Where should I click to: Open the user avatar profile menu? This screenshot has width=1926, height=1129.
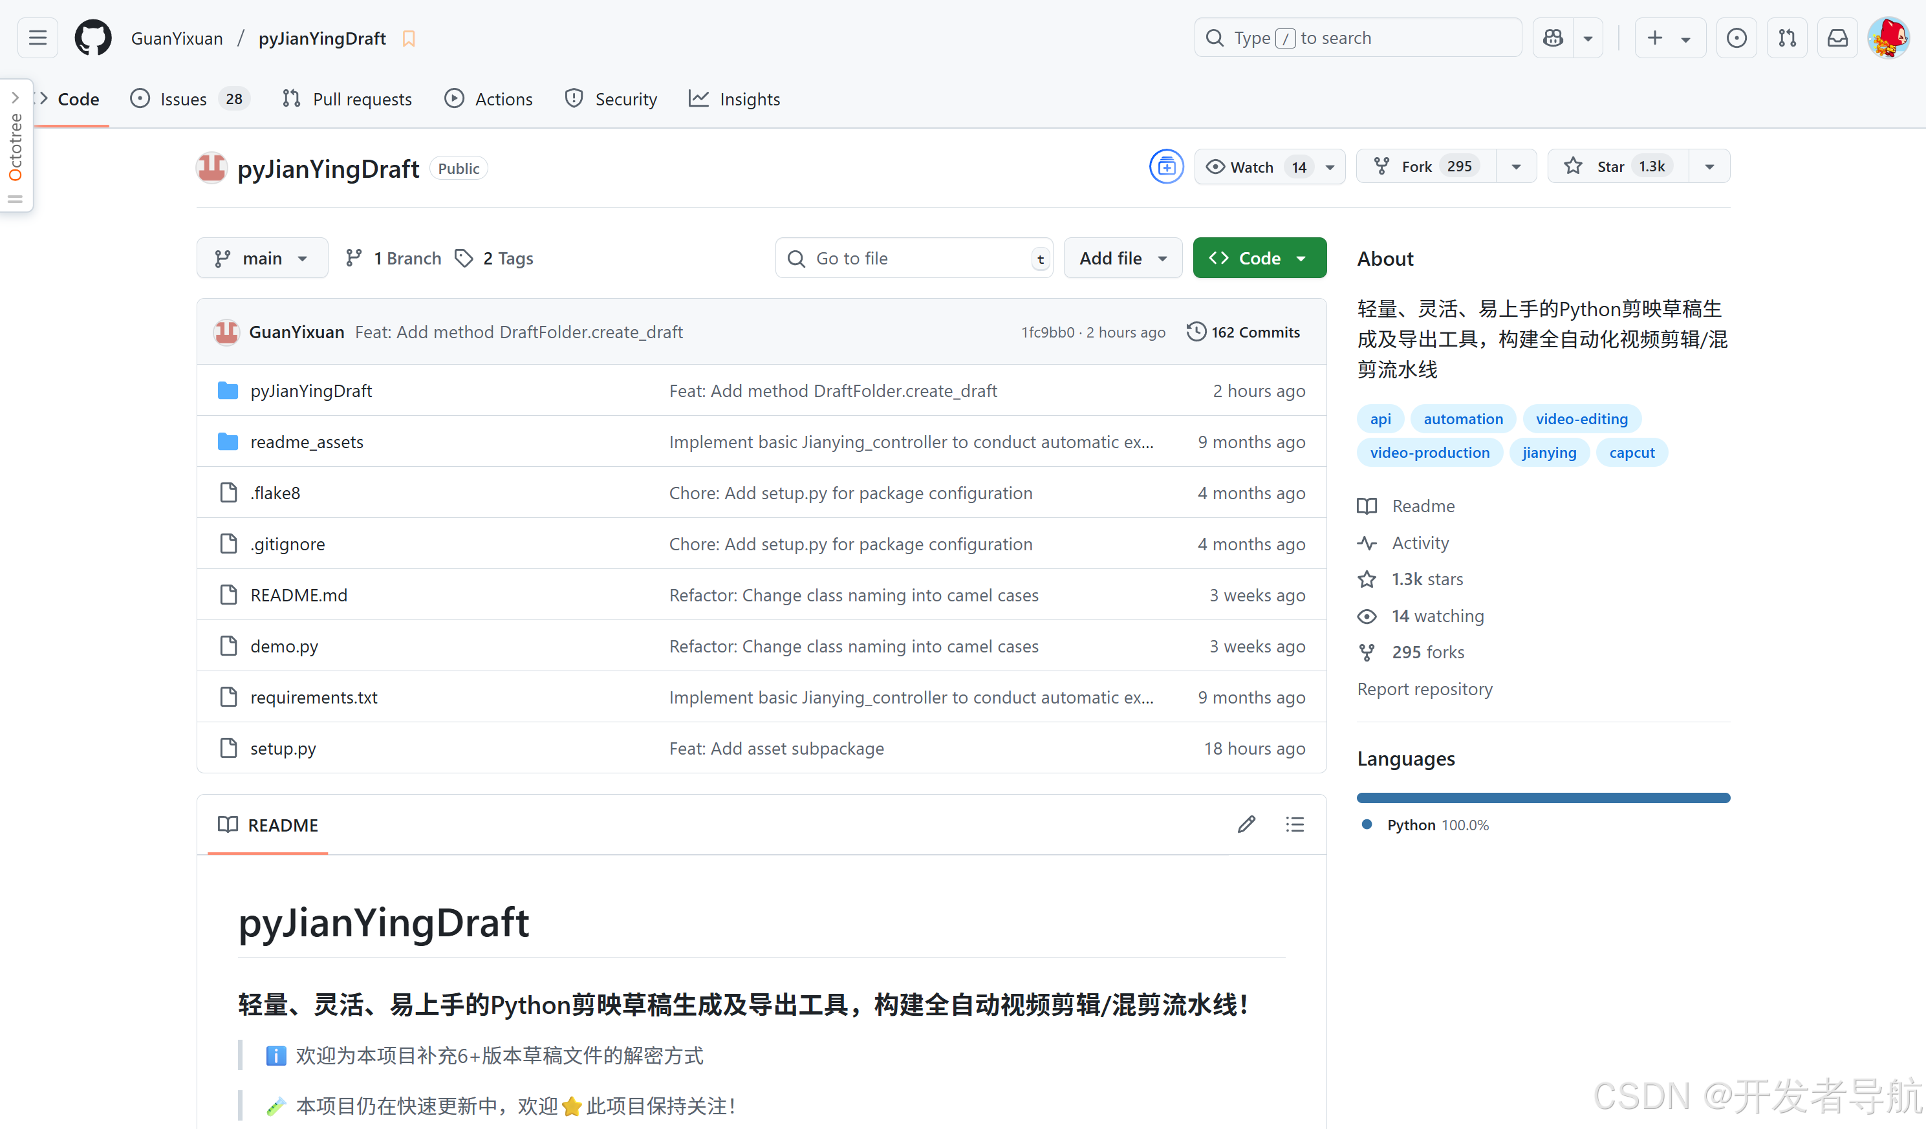(1888, 38)
